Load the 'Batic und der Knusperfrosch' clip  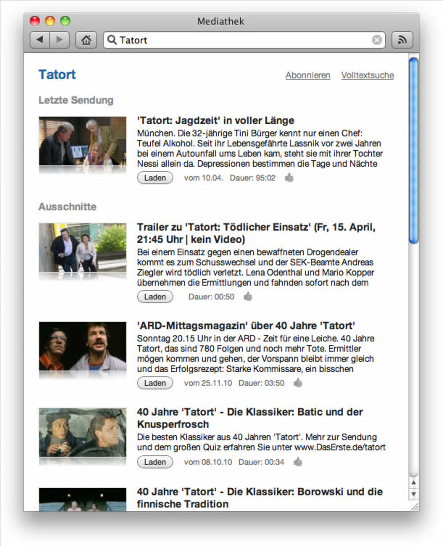[155, 462]
